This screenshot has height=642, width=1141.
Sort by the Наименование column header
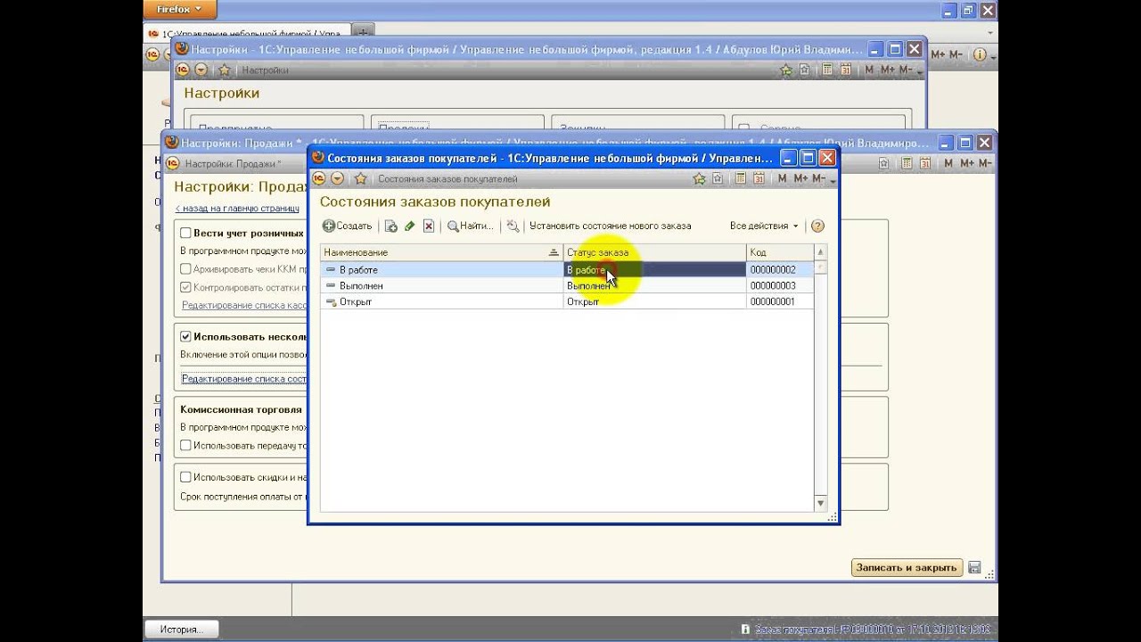pos(441,252)
